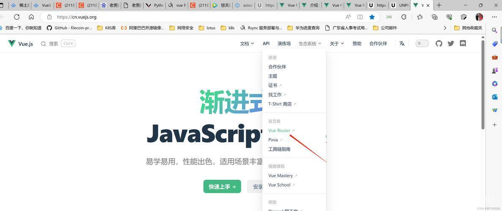Toggle the dark mode appearance switch
Screen dimensions: 502x211
pyautogui.click(x=422, y=43)
